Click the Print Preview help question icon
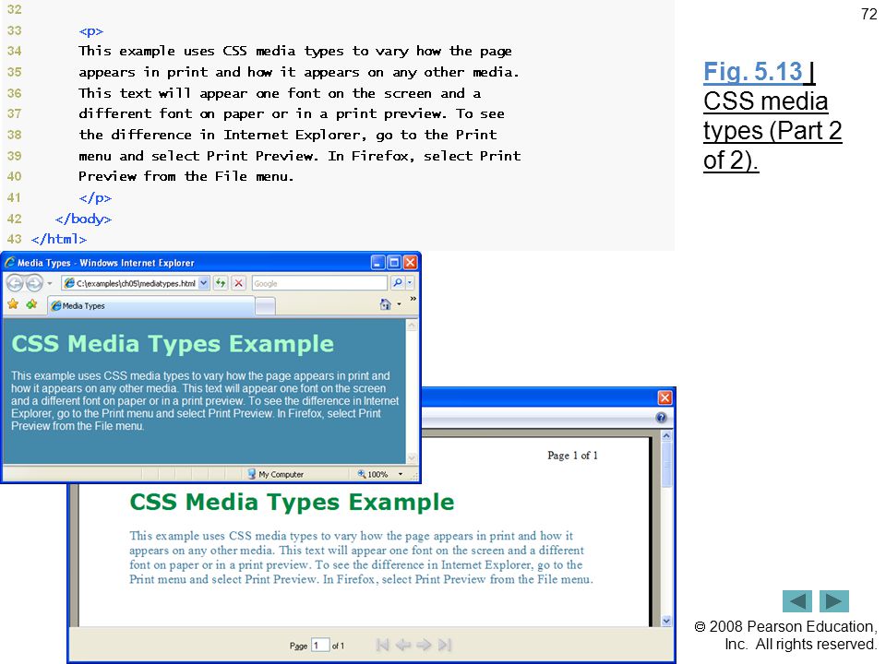The height and width of the screenshot is (664, 886). [661, 418]
